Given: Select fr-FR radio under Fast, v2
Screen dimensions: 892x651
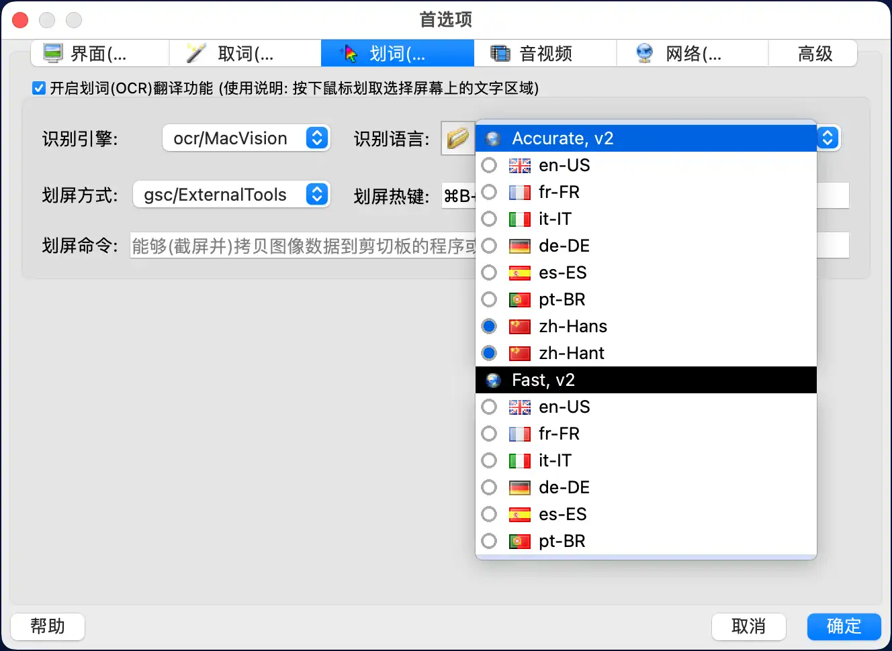Looking at the screenshot, I should point(489,434).
